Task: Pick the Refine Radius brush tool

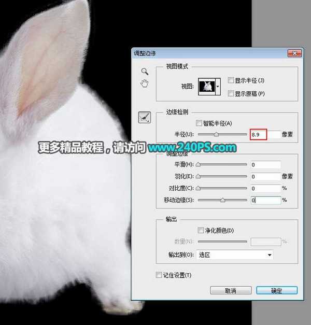Action: (x=145, y=118)
